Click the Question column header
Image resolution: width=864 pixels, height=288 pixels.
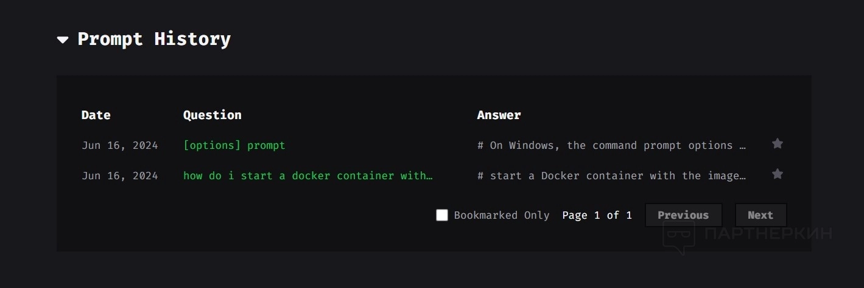pos(212,115)
